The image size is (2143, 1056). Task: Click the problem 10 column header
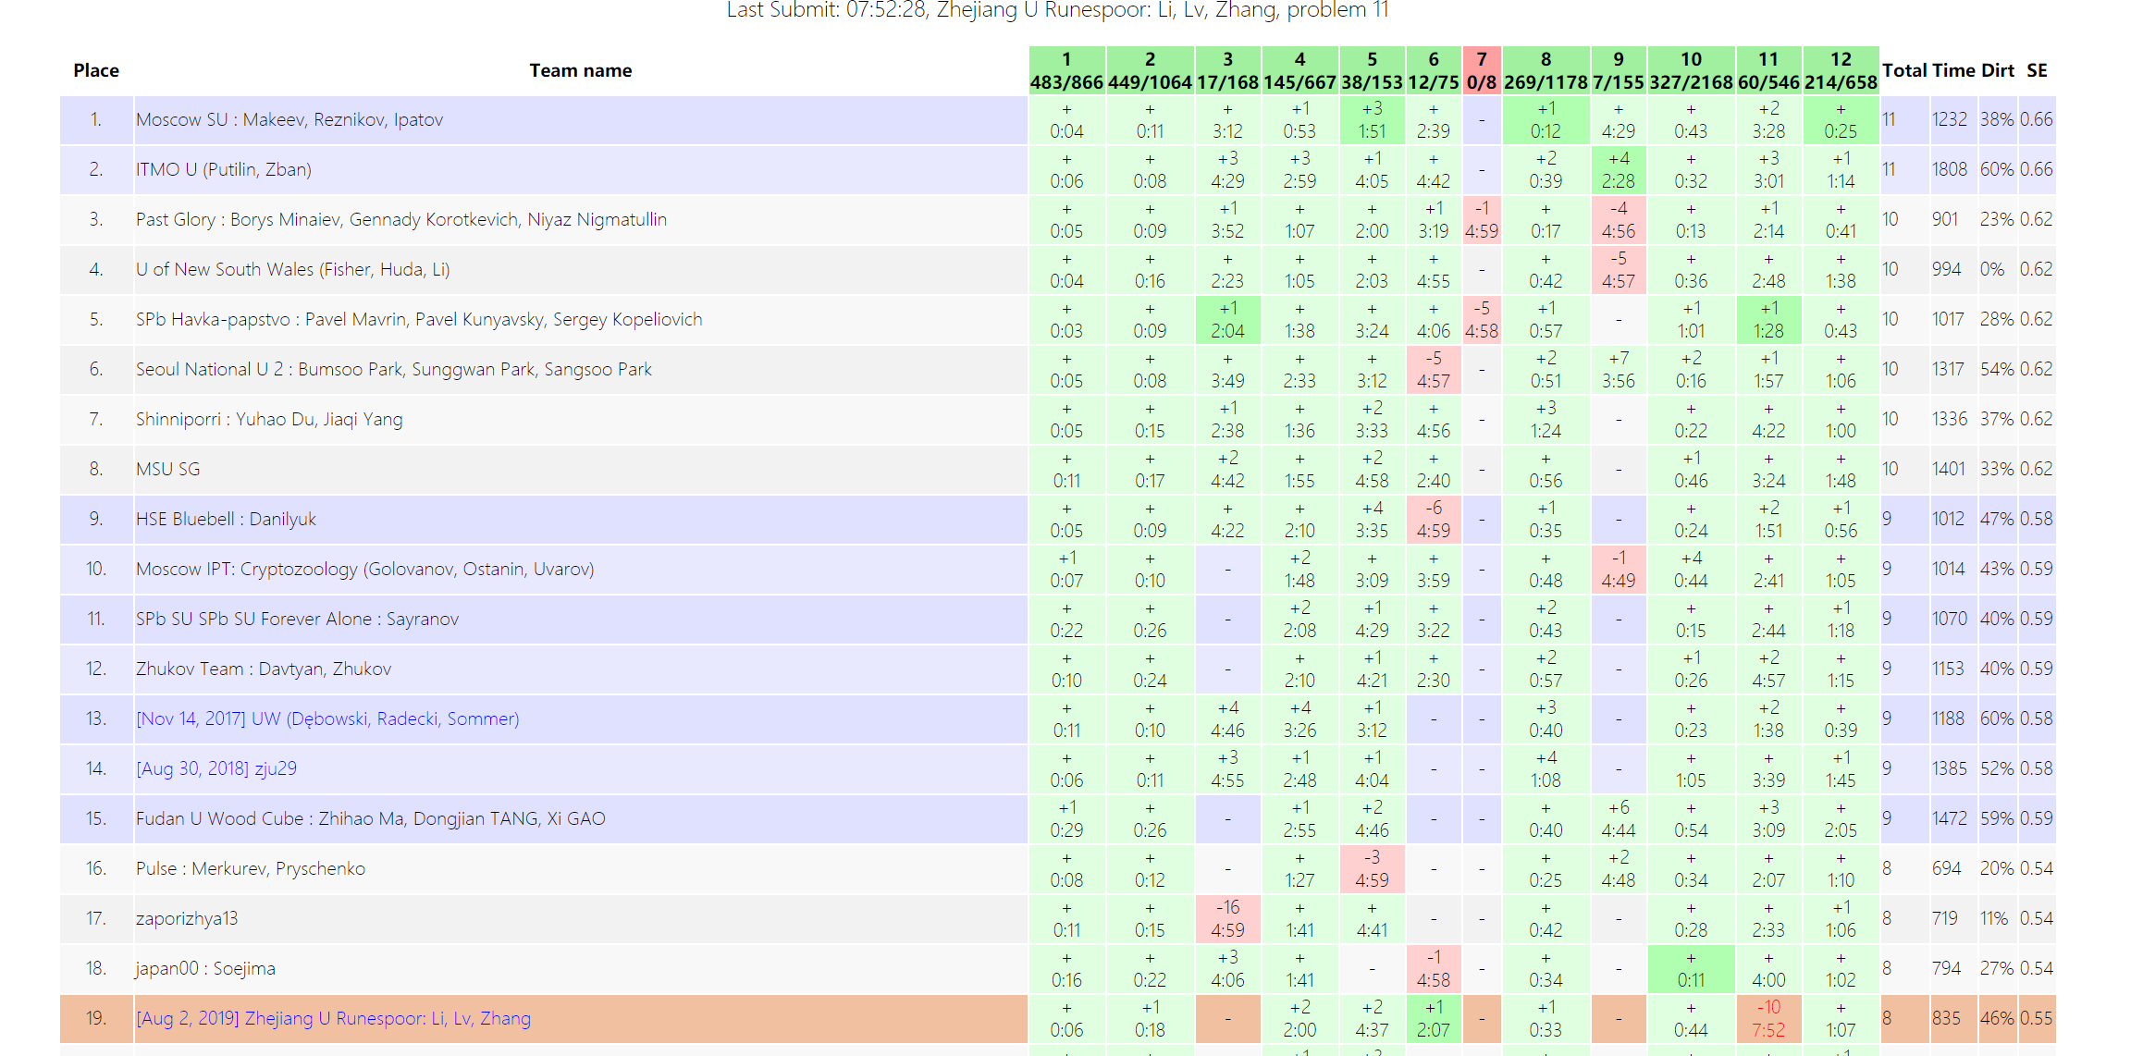coord(1691,70)
